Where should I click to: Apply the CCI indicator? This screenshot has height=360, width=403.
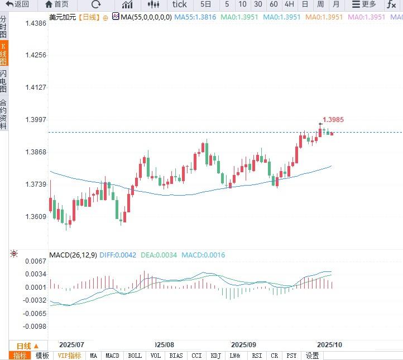pos(196,356)
